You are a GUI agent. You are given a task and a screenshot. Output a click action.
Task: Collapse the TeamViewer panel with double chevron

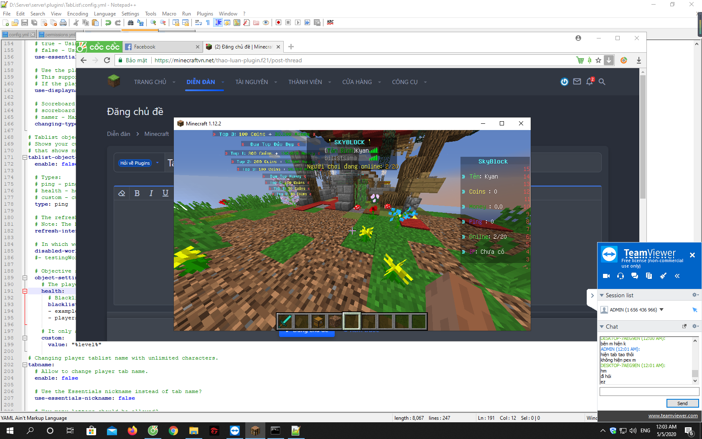click(677, 276)
